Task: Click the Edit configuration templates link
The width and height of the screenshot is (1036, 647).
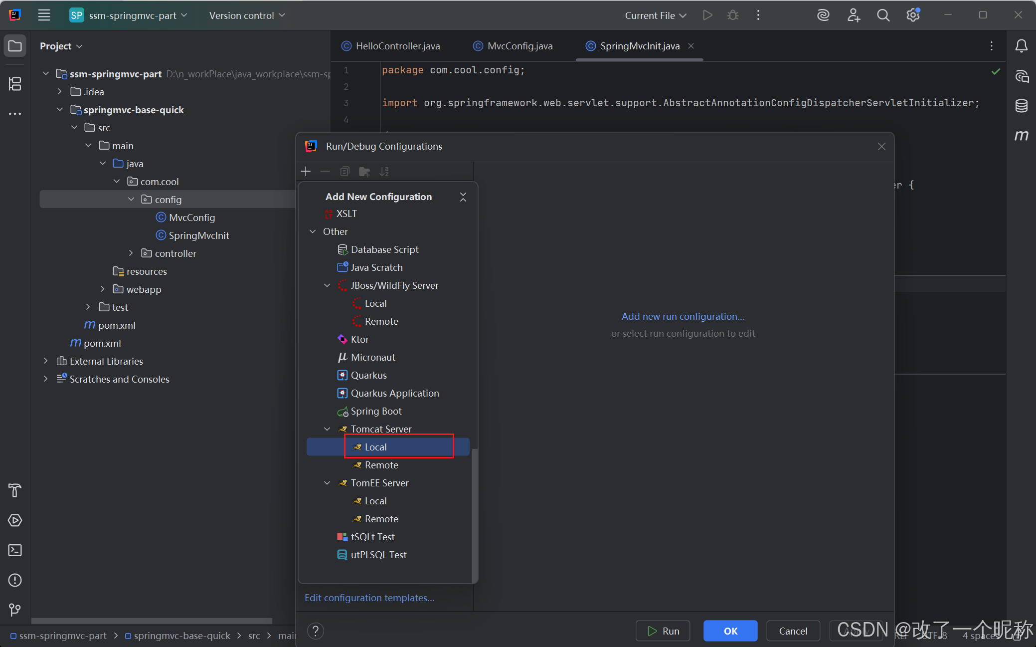Action: pyautogui.click(x=369, y=598)
